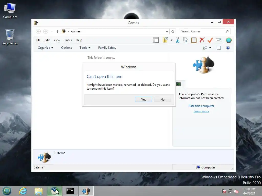This screenshot has height=196, width=262.
Task: Click the search magnifier icon
Action: (227, 31)
